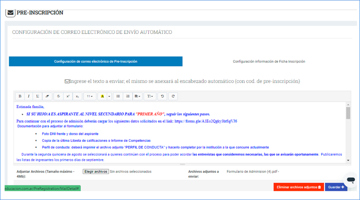Open the font size 11 dropdown
Screen dimensions: 360x200
click(90, 96)
